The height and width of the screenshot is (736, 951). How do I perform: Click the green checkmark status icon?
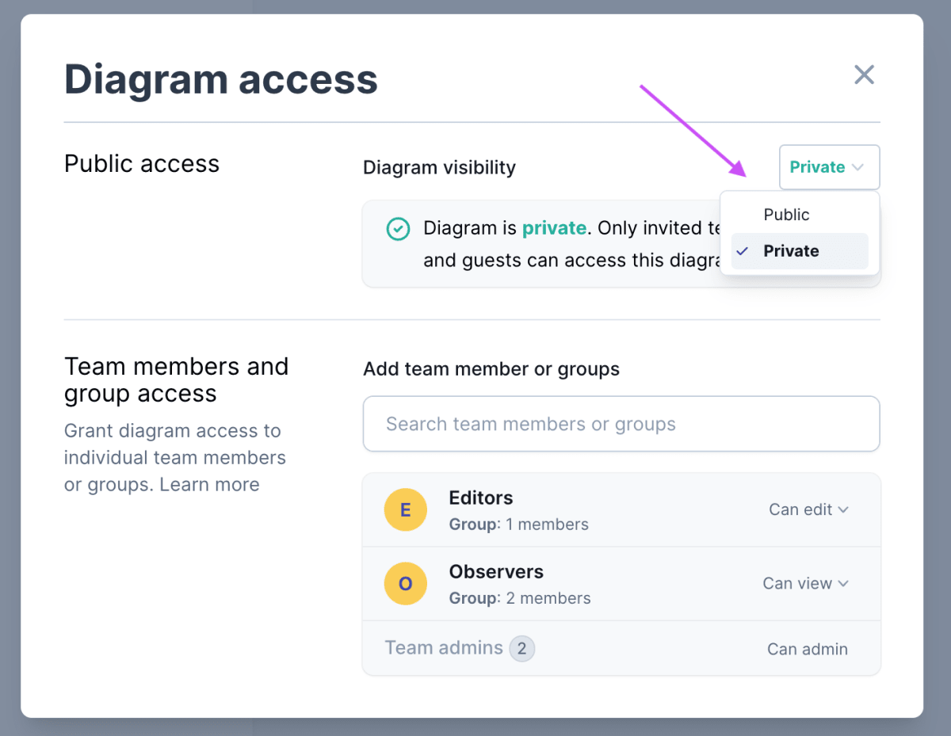pos(398,229)
